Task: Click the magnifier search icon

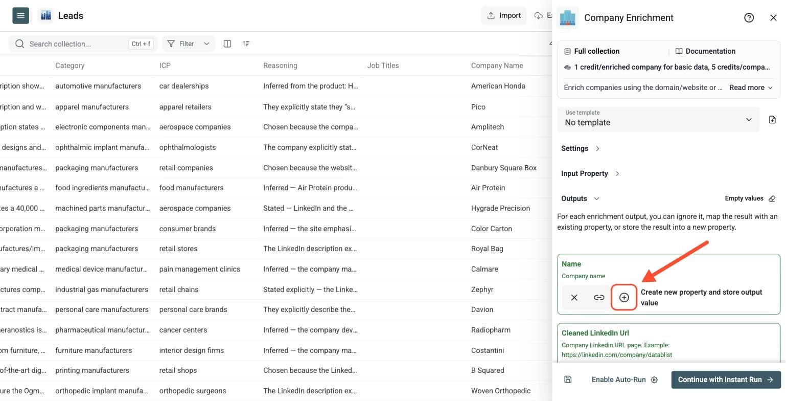Action: [20, 44]
